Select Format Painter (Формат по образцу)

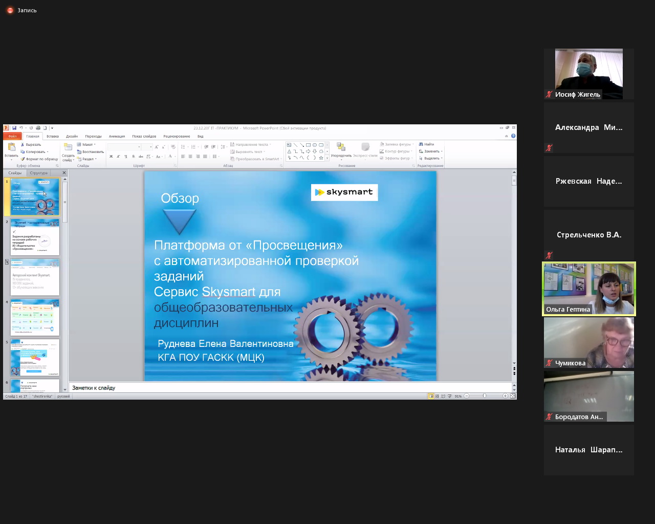pos(39,159)
